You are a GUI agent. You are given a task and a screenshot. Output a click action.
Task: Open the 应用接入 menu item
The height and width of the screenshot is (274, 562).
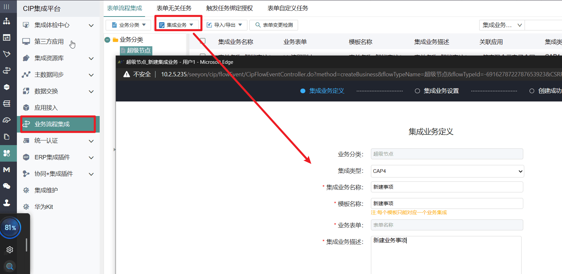(x=58, y=108)
